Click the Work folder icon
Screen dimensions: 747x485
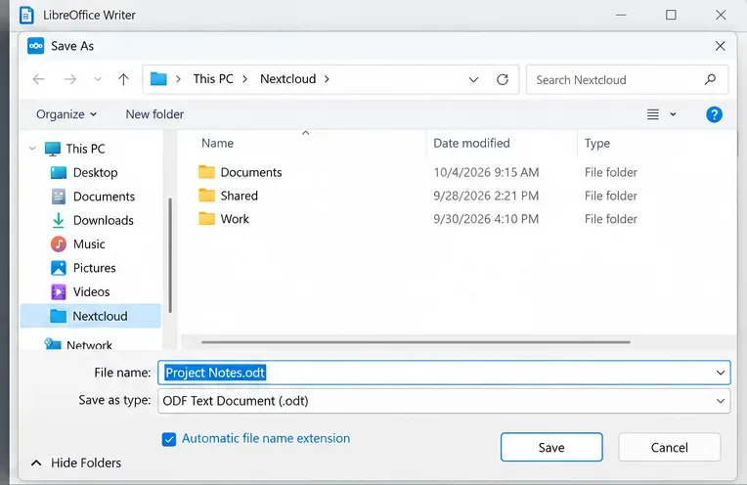[206, 218]
